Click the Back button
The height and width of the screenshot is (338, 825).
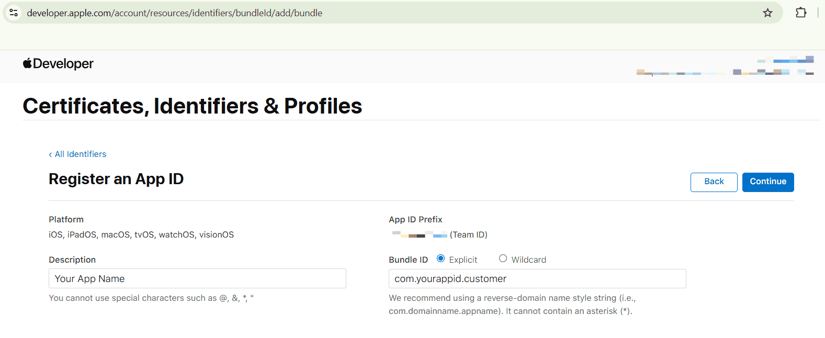[714, 182]
